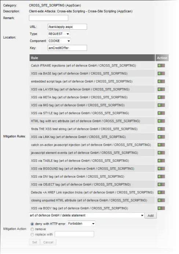Toggle action for Detects <A HREF Link injection rule
This screenshot has height=254, width=179.
click(161, 192)
